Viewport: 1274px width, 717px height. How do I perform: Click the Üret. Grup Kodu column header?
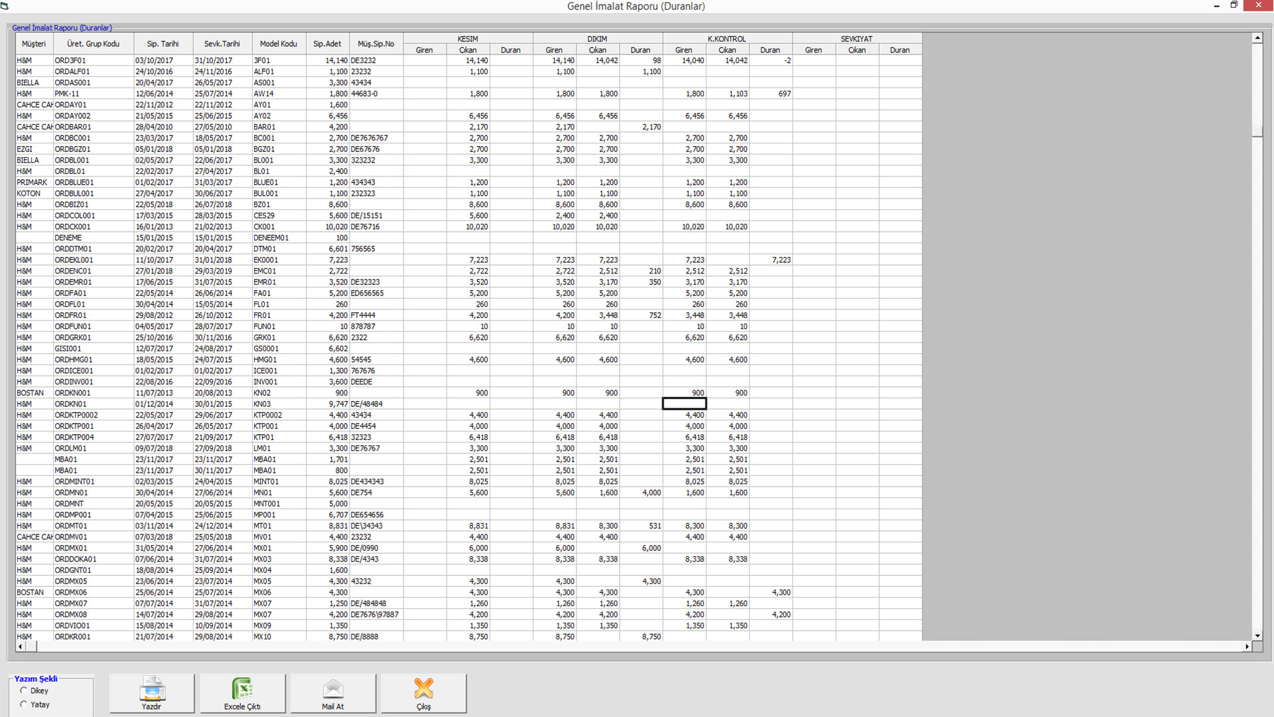pyautogui.click(x=93, y=44)
